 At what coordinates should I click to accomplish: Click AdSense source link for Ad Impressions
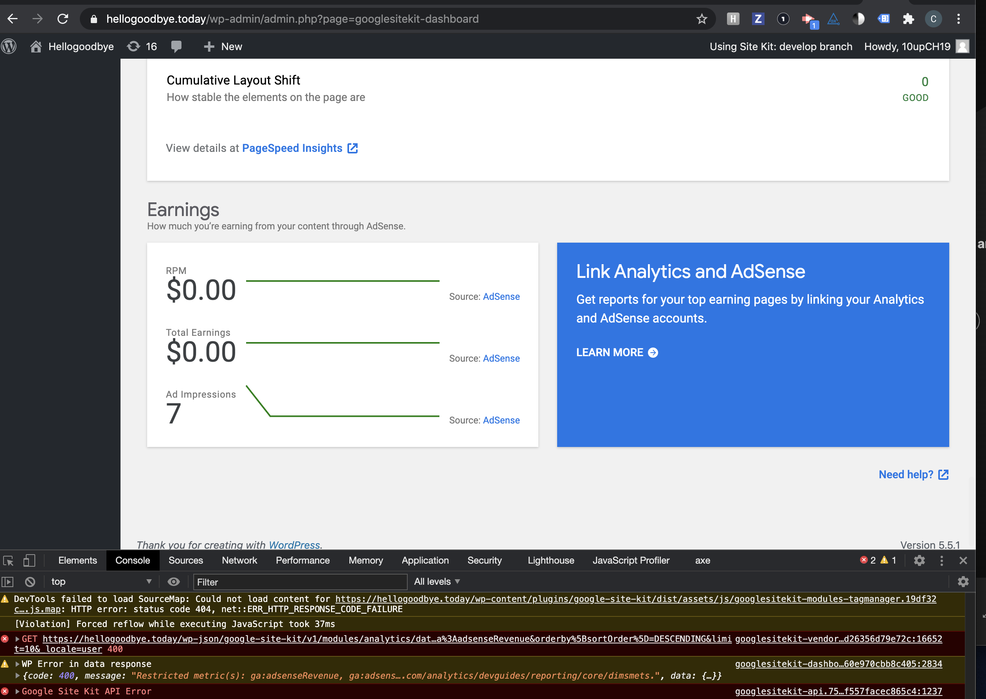click(x=501, y=420)
